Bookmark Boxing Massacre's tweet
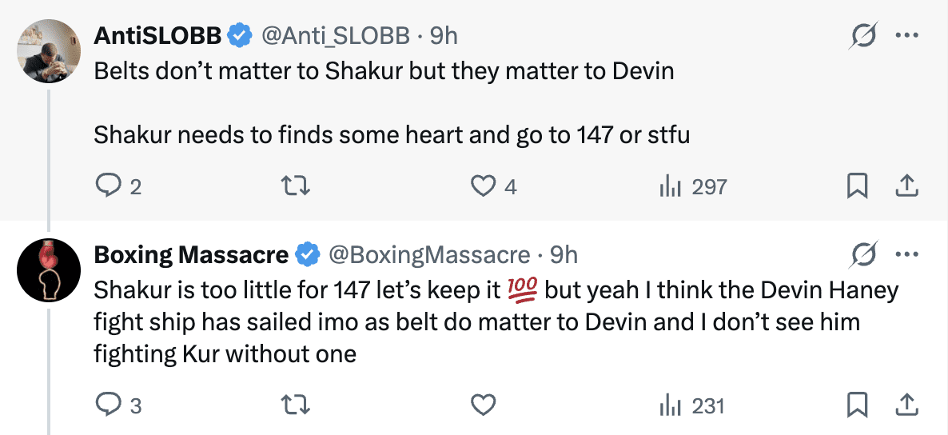 pos(857,405)
